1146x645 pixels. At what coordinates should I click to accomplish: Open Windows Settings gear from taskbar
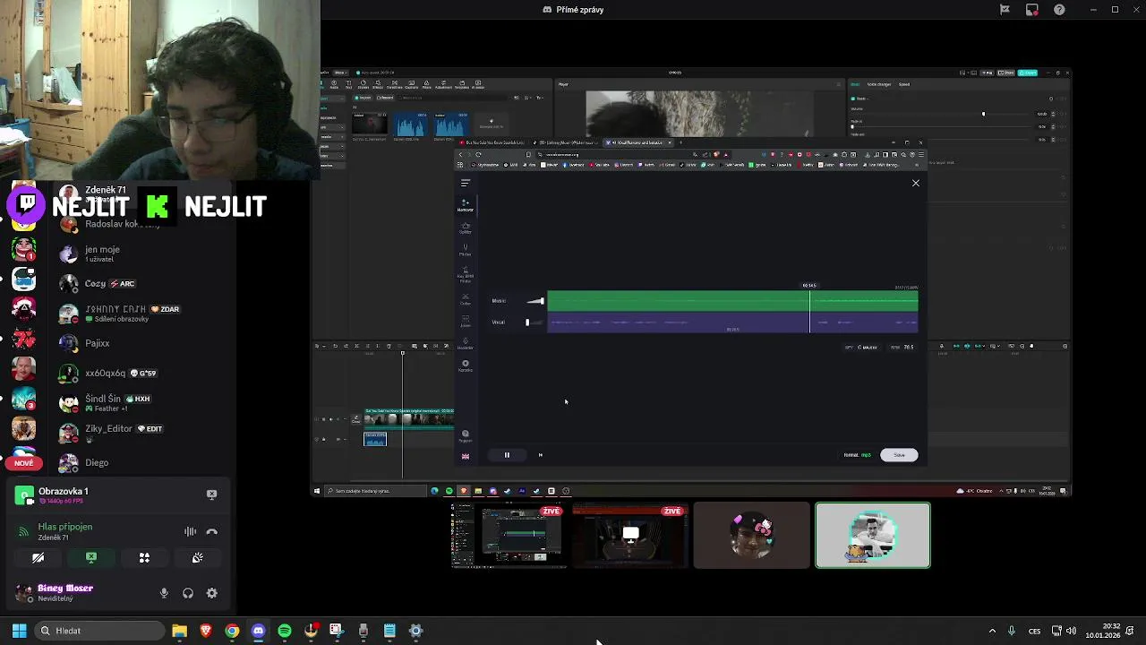tap(416, 631)
